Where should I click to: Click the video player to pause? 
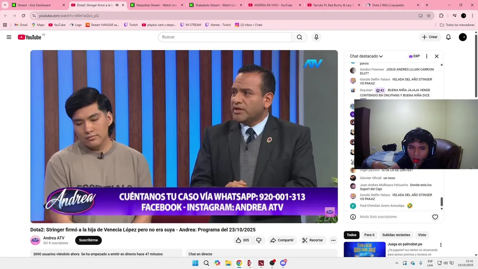(184, 136)
